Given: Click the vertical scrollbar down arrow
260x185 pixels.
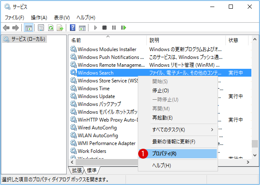Looking at the screenshot, I should tap(255, 155).
